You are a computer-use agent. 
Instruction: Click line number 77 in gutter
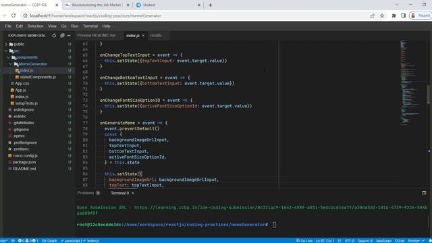(85, 123)
